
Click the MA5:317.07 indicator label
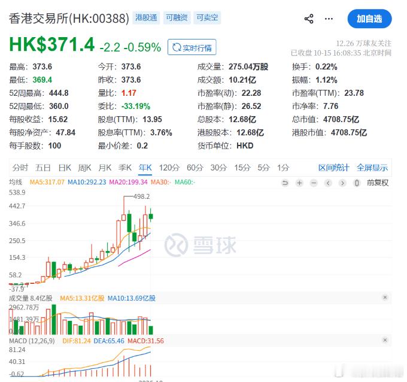[47, 182]
